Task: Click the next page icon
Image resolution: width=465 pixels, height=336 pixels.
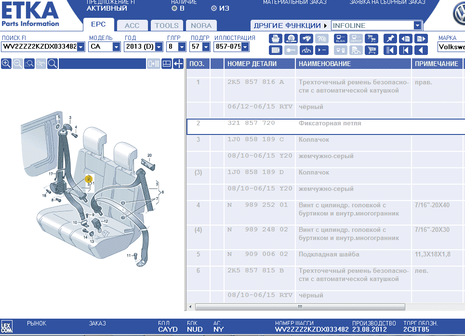Action: pos(421,39)
